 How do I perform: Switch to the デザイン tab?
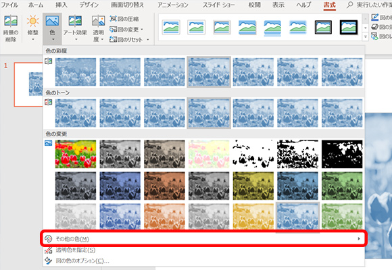[89, 5]
